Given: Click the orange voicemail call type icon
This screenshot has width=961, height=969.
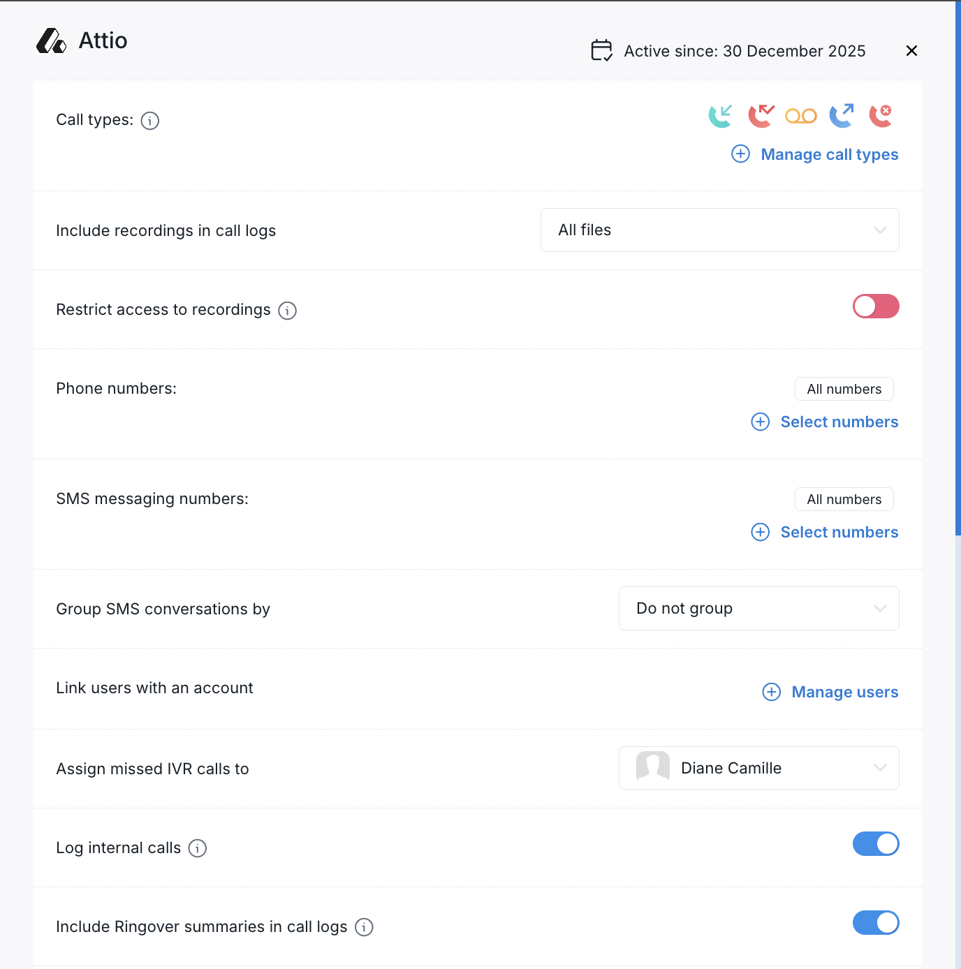Looking at the screenshot, I should [x=800, y=116].
